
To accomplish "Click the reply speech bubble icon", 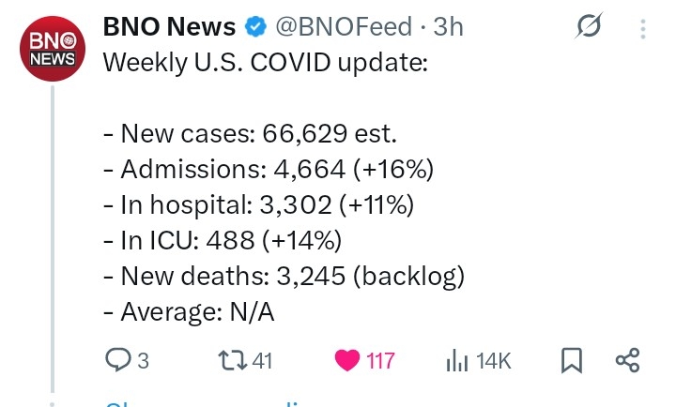I will coord(117,359).
